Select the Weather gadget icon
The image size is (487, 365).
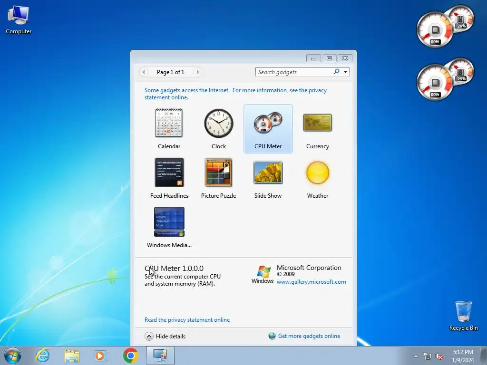317,173
